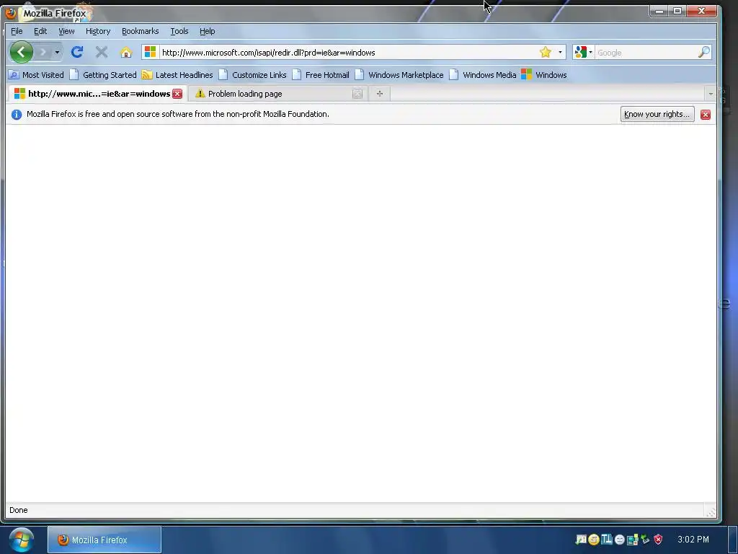
Task: Click the Know your rights button
Action: tap(657, 114)
